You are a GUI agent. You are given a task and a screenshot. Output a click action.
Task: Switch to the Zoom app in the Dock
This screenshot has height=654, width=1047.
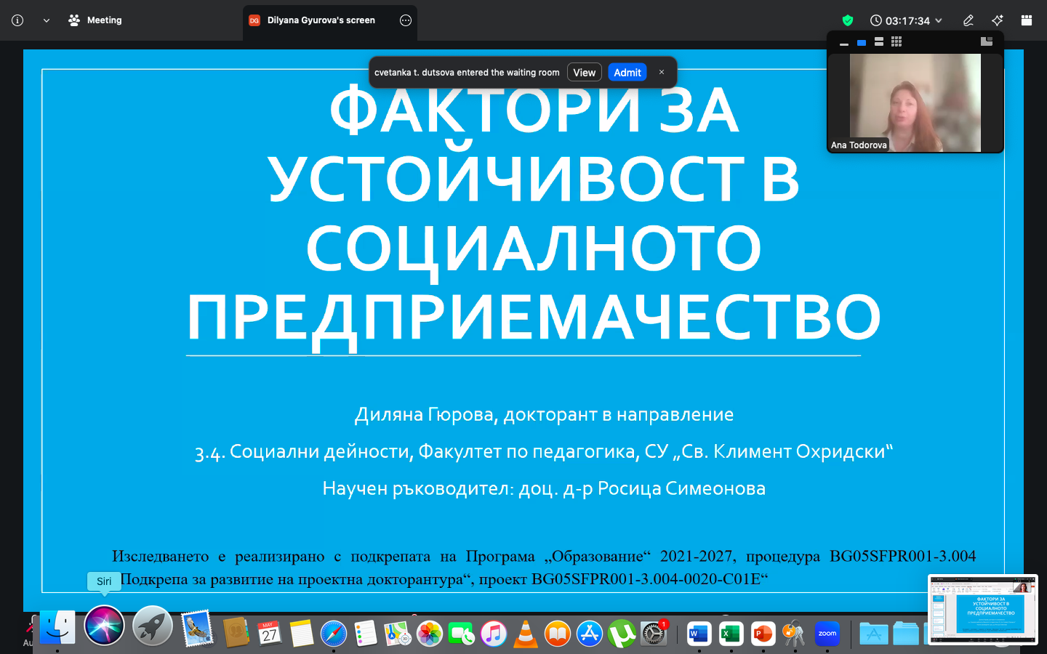click(827, 634)
